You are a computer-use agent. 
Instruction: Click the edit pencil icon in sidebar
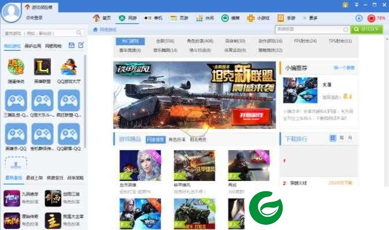coord(81,45)
